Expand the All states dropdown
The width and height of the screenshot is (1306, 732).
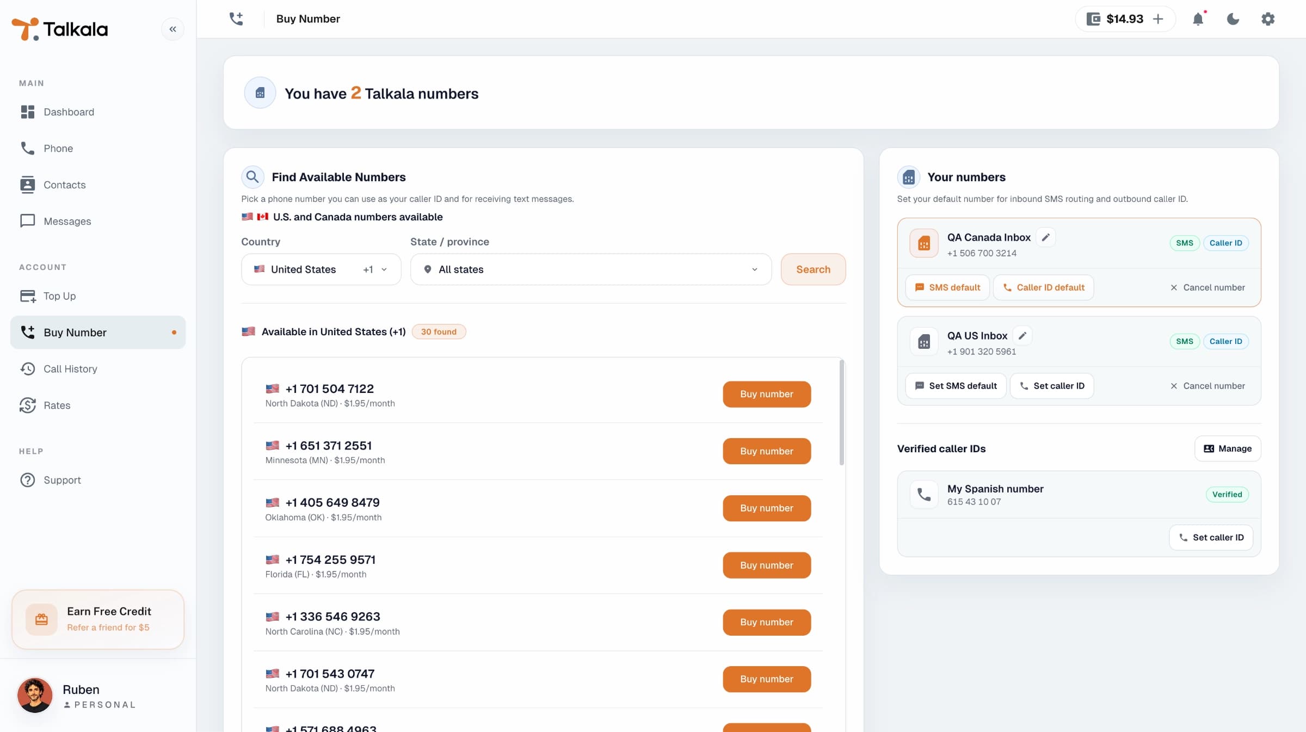pos(591,269)
